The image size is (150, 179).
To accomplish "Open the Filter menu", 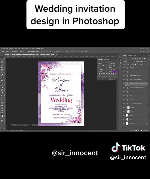I will [27, 49].
